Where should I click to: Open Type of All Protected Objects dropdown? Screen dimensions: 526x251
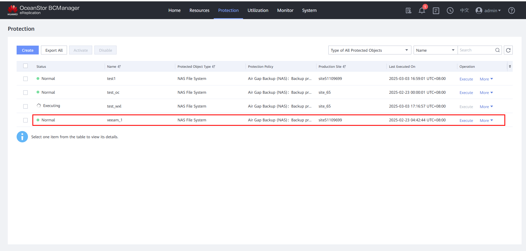(x=370, y=50)
